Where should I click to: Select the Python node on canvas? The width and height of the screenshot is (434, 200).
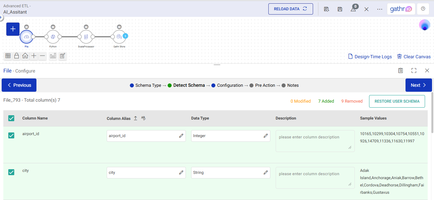coord(53,37)
